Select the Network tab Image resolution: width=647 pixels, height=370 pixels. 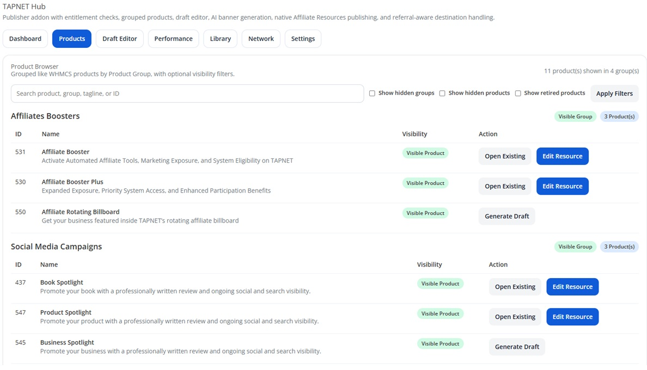[261, 39]
